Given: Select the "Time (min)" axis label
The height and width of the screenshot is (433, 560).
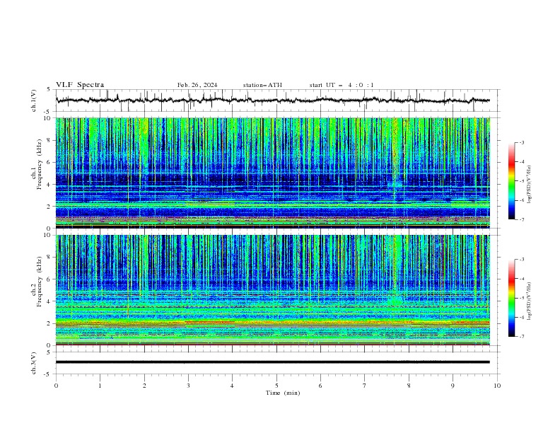Looking at the screenshot, I should click(283, 393).
